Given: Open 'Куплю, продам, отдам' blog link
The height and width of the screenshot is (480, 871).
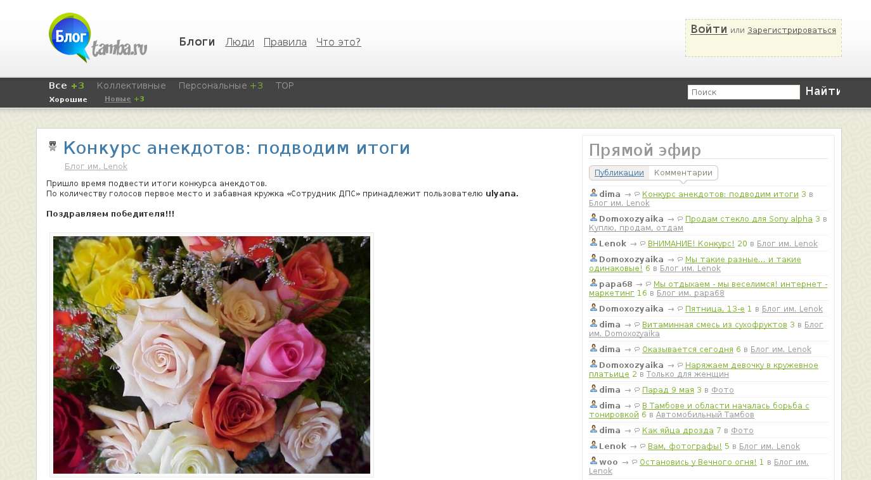Looking at the screenshot, I should tap(636, 228).
